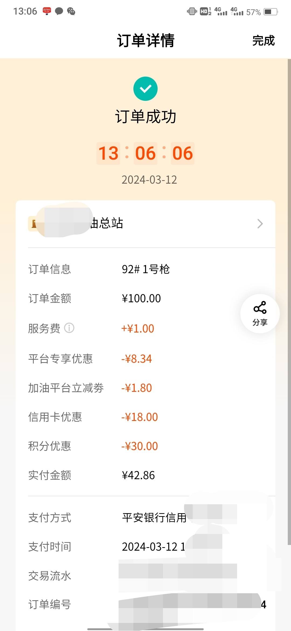Tap the WeChat notification icon
The height and width of the screenshot is (631, 291).
(x=71, y=11)
